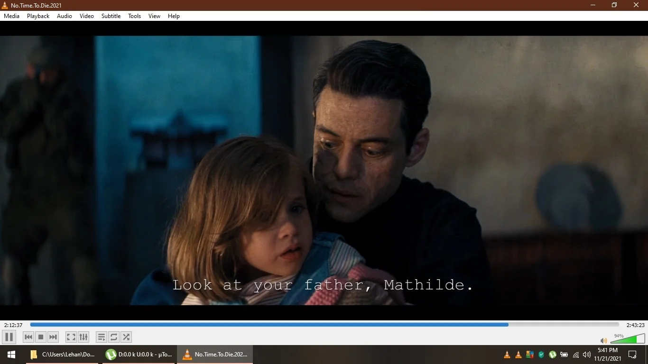
Task: Switch to the File Explorer taskbar window
Action: (62, 355)
